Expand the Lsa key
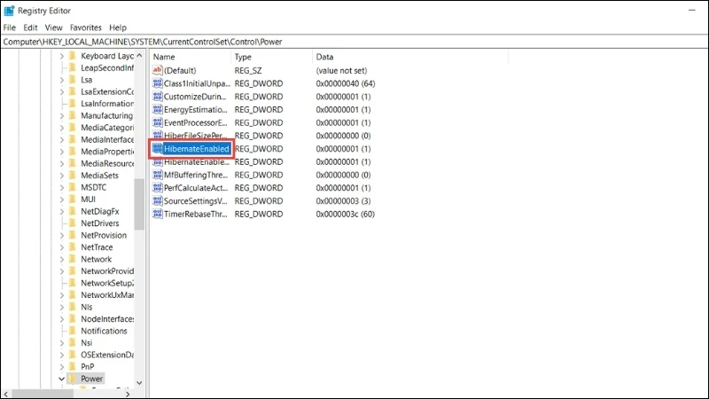Viewport: 709px width, 399px height. point(61,80)
